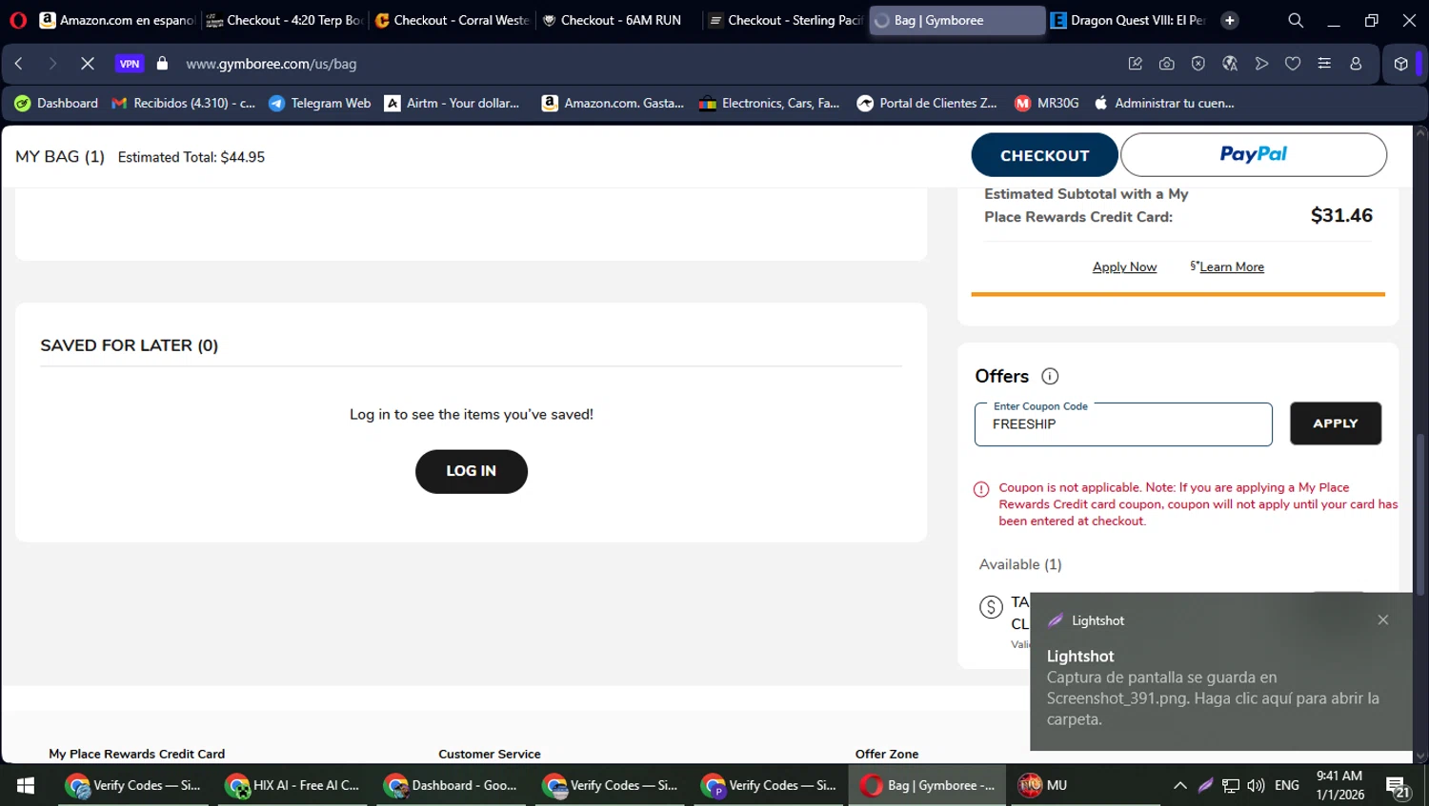Open the Opera main menu logo
This screenshot has height=806, width=1429.
[x=18, y=20]
